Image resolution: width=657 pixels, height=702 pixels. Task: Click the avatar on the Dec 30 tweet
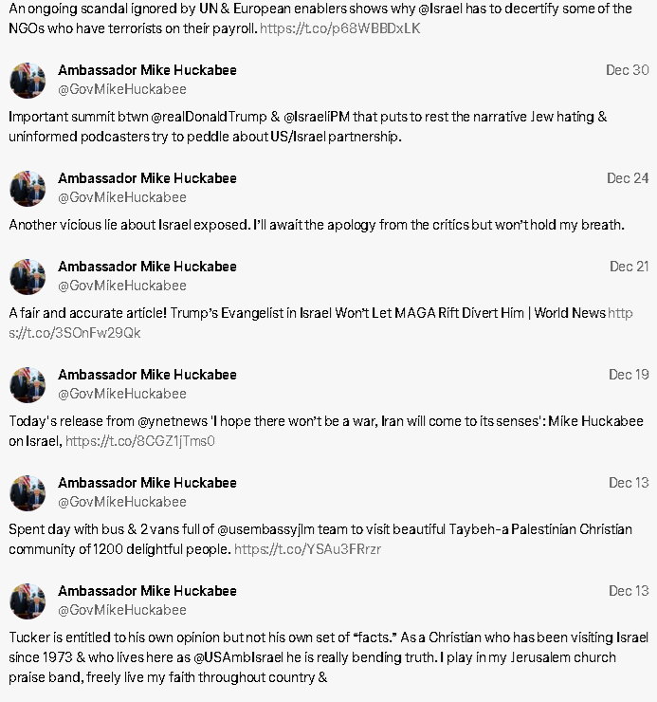click(x=27, y=80)
